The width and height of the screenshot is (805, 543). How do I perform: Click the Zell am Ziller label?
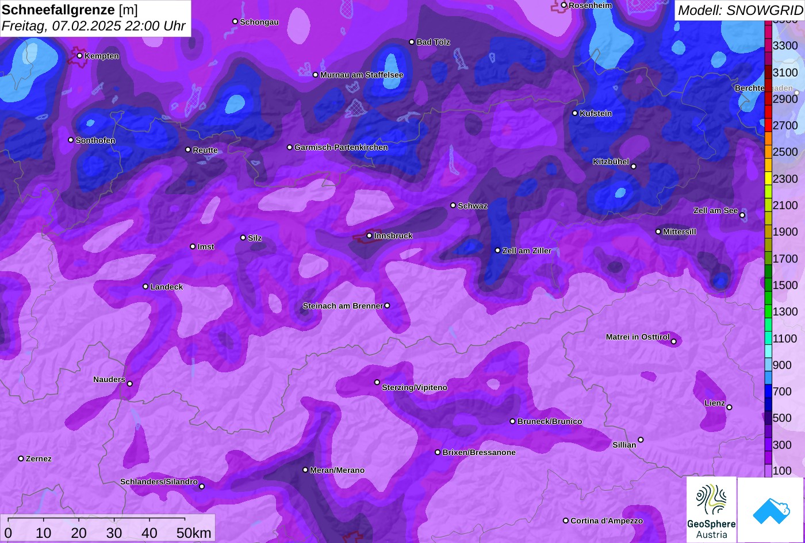[x=527, y=251]
